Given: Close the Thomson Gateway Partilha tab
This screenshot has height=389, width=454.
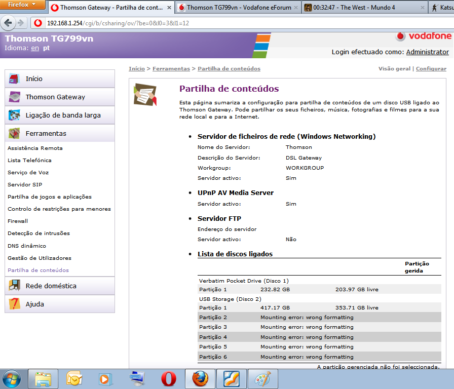Looking at the screenshot, I should 169,8.
